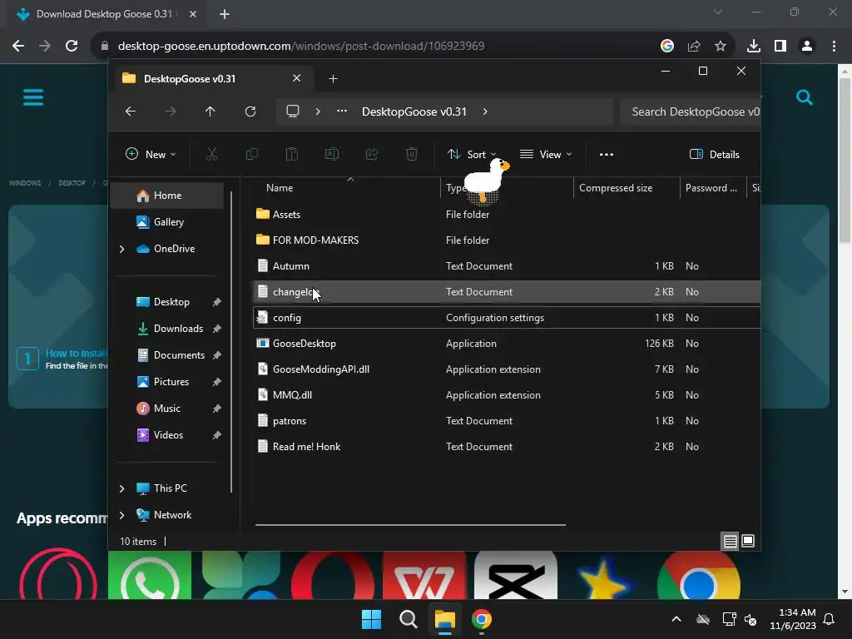Switch to large thumbnails view icon in status bar
The height and width of the screenshot is (639, 852).
click(748, 541)
